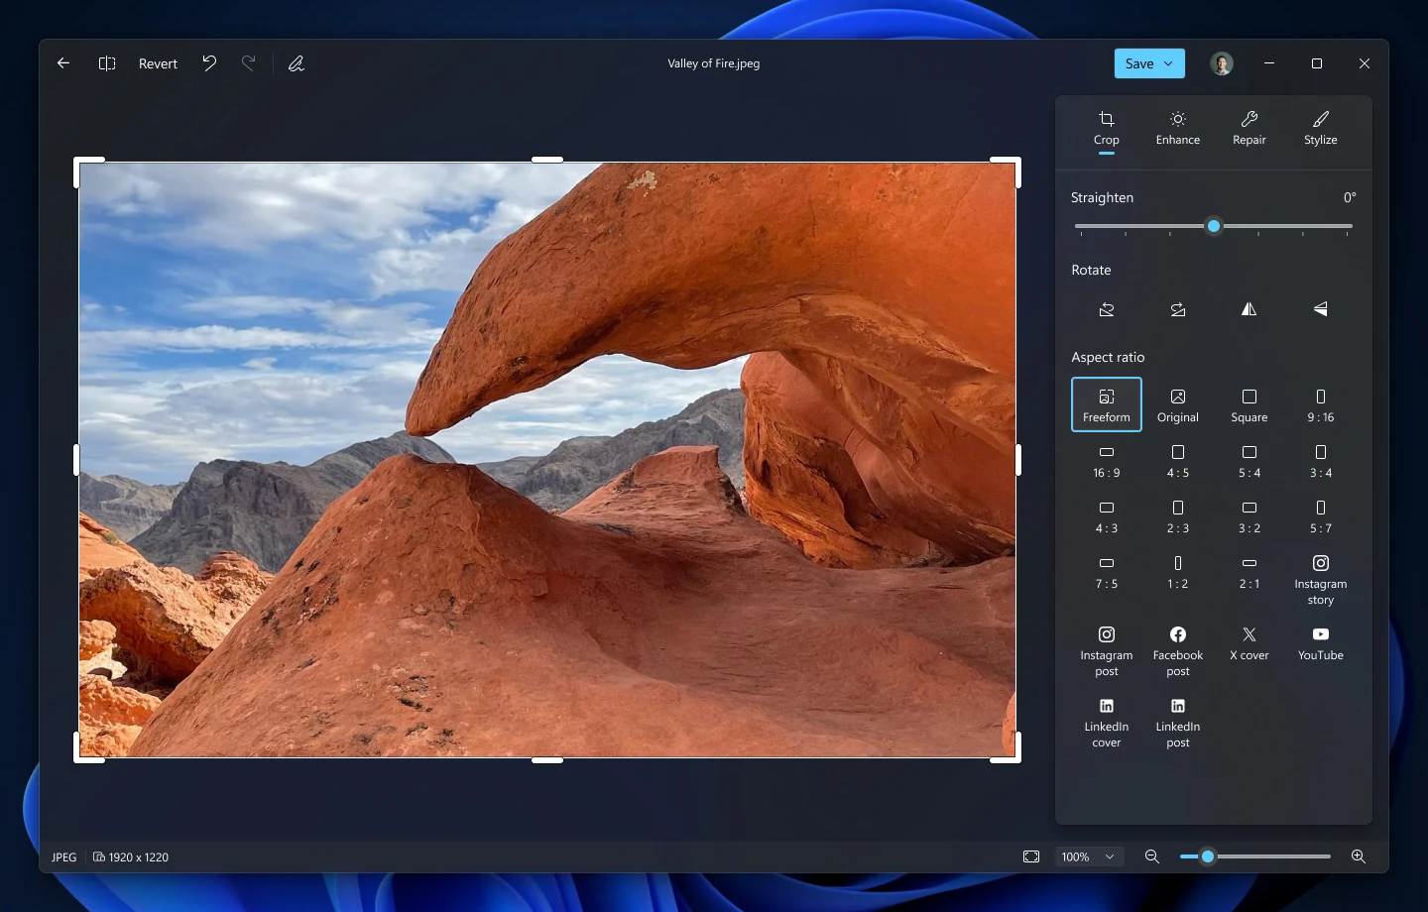Switch to the Stylize tab

tap(1321, 129)
